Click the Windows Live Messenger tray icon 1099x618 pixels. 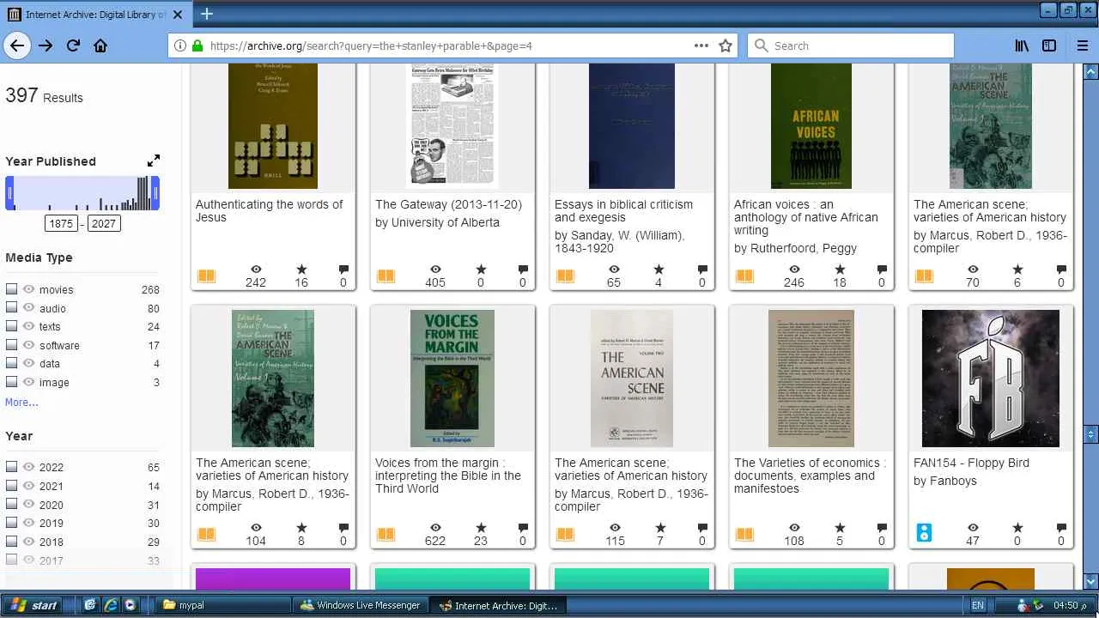1023,605
